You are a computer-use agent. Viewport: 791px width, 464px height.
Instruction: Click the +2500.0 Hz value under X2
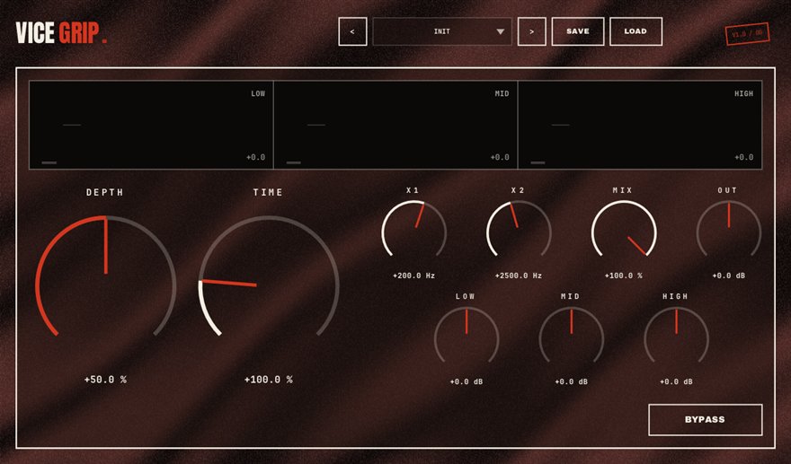(519, 276)
